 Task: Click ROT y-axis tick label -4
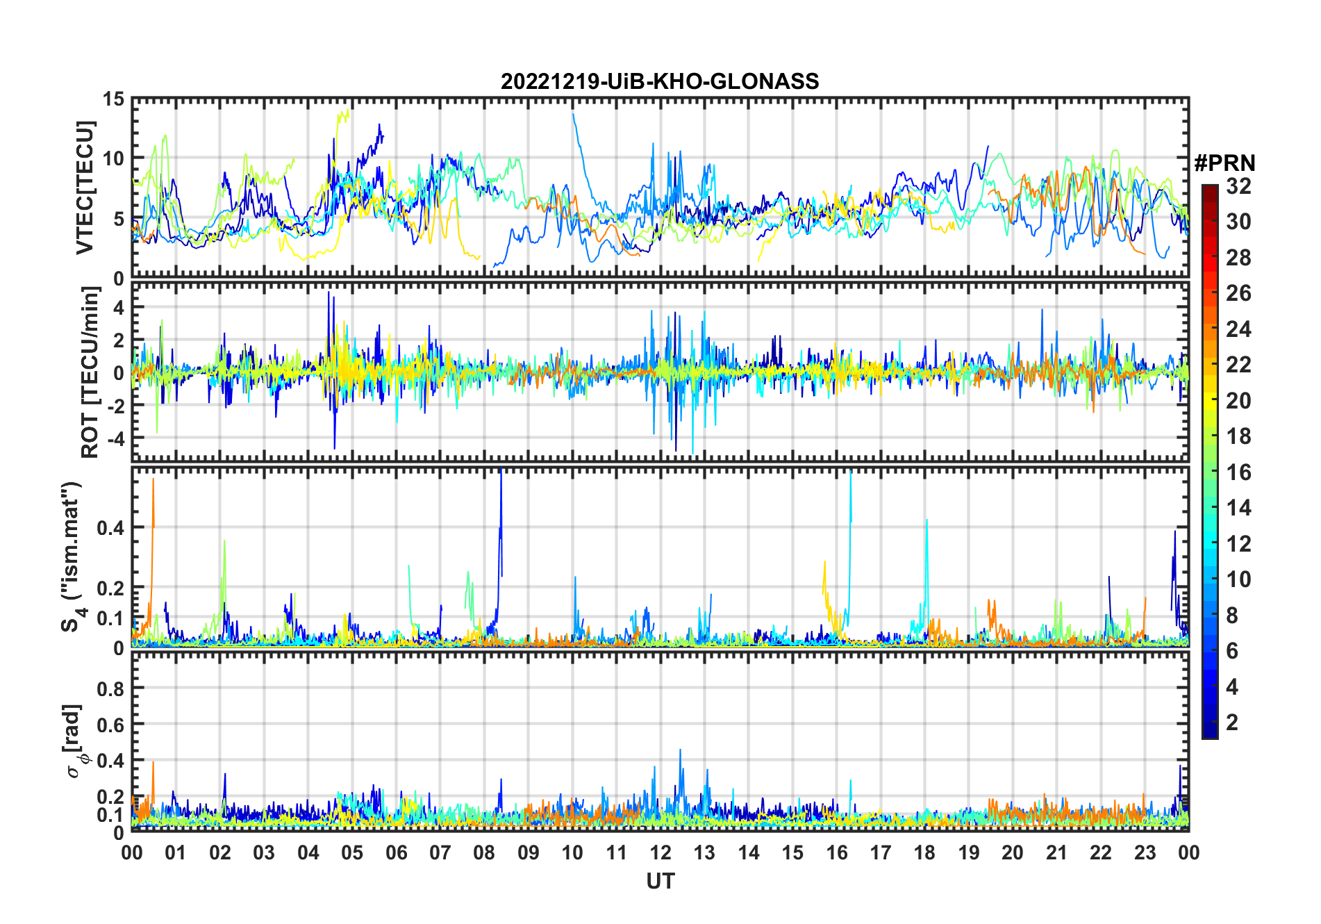click(116, 438)
